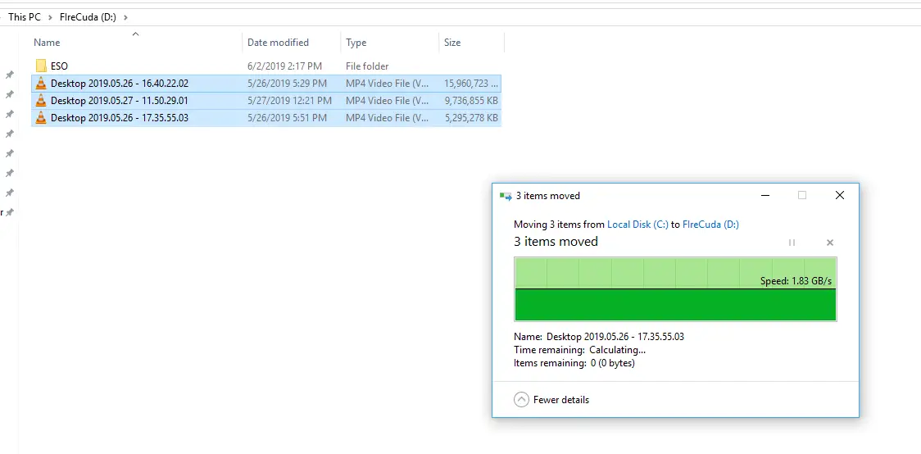Select file name Desktop 2019.05.26 - 17.35.55.03
The width and height of the screenshot is (921, 454).
click(x=120, y=117)
